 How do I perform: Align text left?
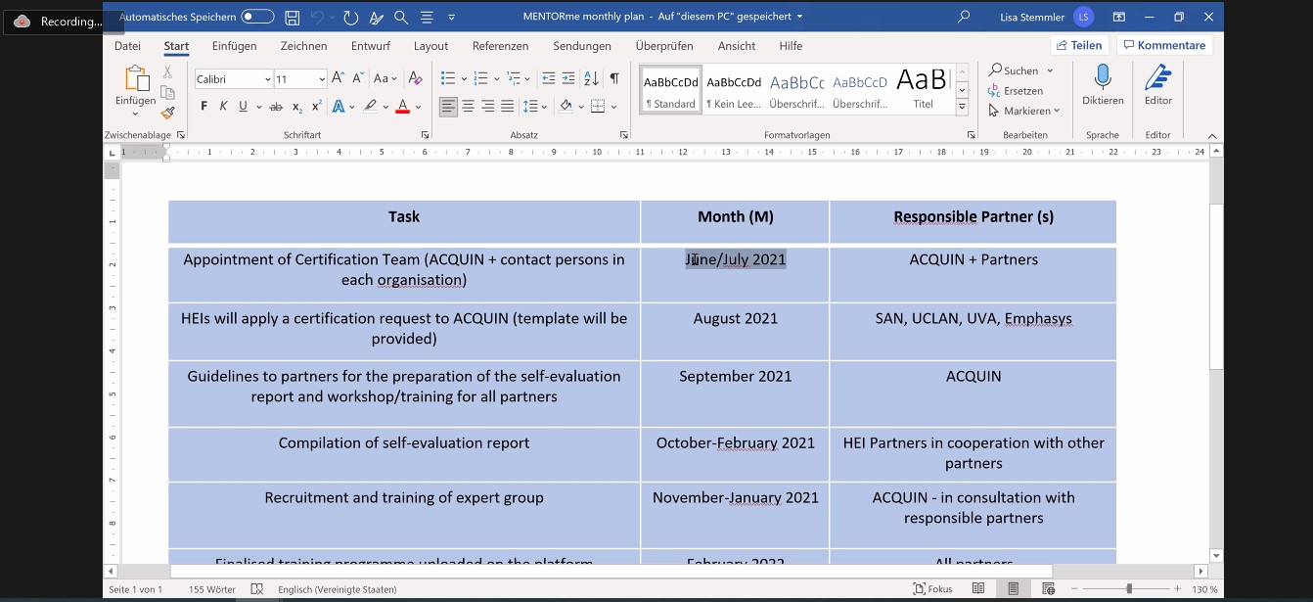pyautogui.click(x=448, y=107)
